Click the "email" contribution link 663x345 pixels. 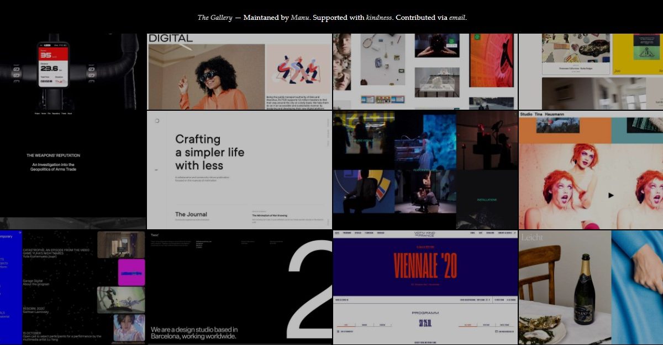tap(457, 17)
